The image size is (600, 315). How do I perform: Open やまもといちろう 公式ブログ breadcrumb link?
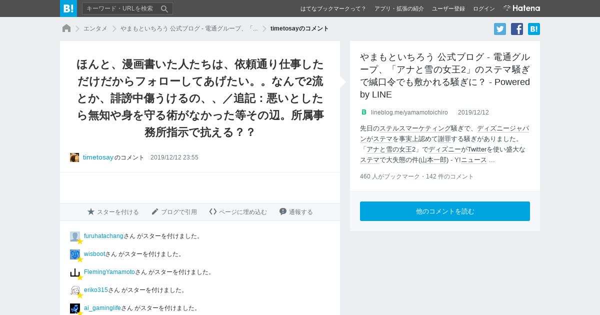pyautogui.click(x=189, y=28)
